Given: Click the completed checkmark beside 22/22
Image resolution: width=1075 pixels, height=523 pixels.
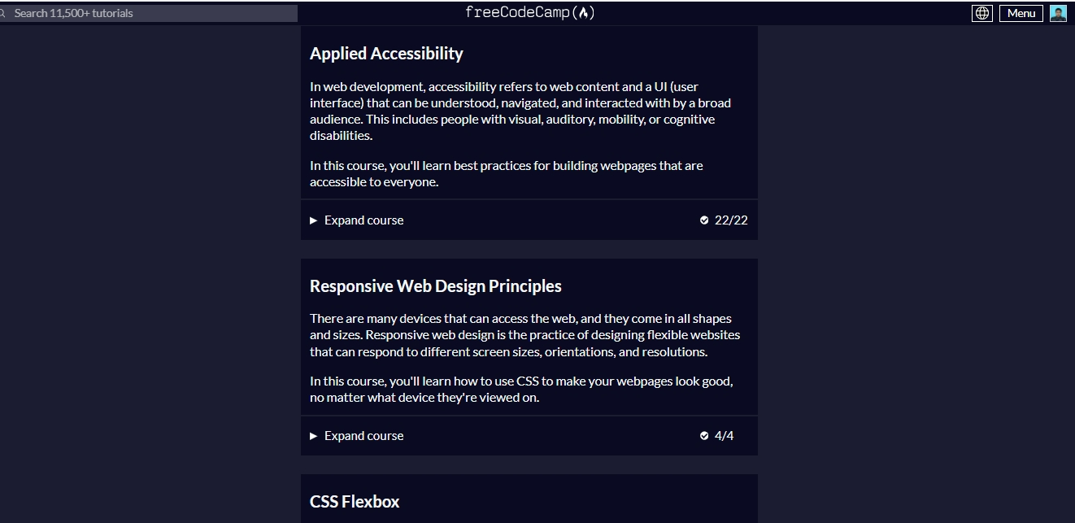Looking at the screenshot, I should click(704, 220).
